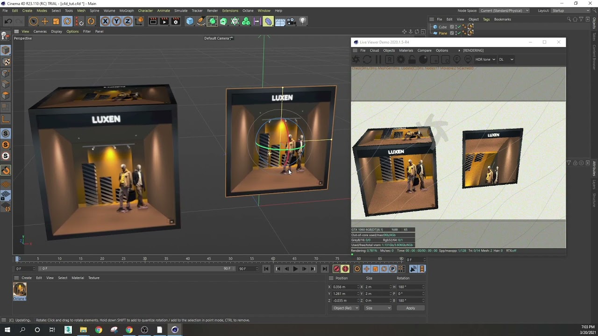Click Render View clapperboard icon
The image size is (598, 336).
coord(153,21)
